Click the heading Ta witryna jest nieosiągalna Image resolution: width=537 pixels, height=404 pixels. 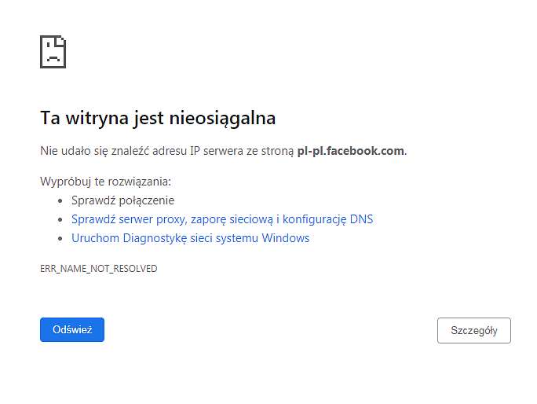(x=158, y=119)
